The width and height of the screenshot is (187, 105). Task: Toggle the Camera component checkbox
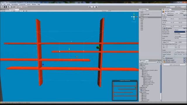pos(166,28)
